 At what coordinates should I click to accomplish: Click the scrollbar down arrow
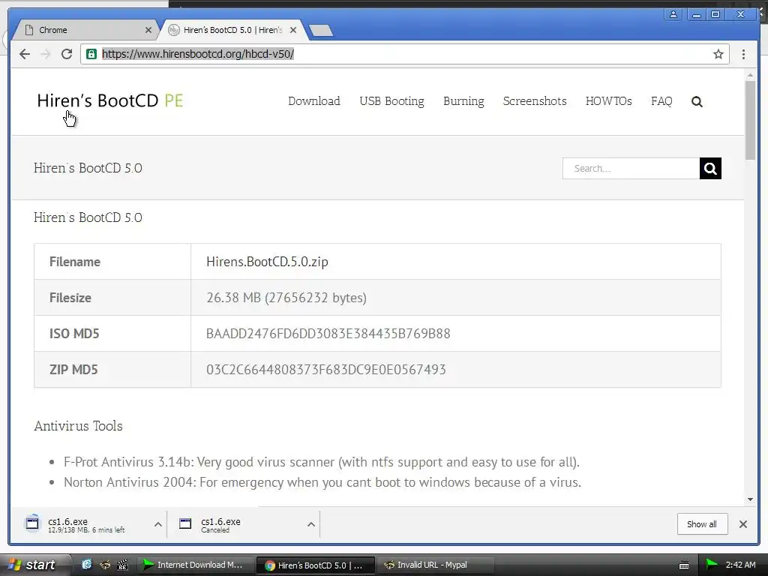point(750,499)
